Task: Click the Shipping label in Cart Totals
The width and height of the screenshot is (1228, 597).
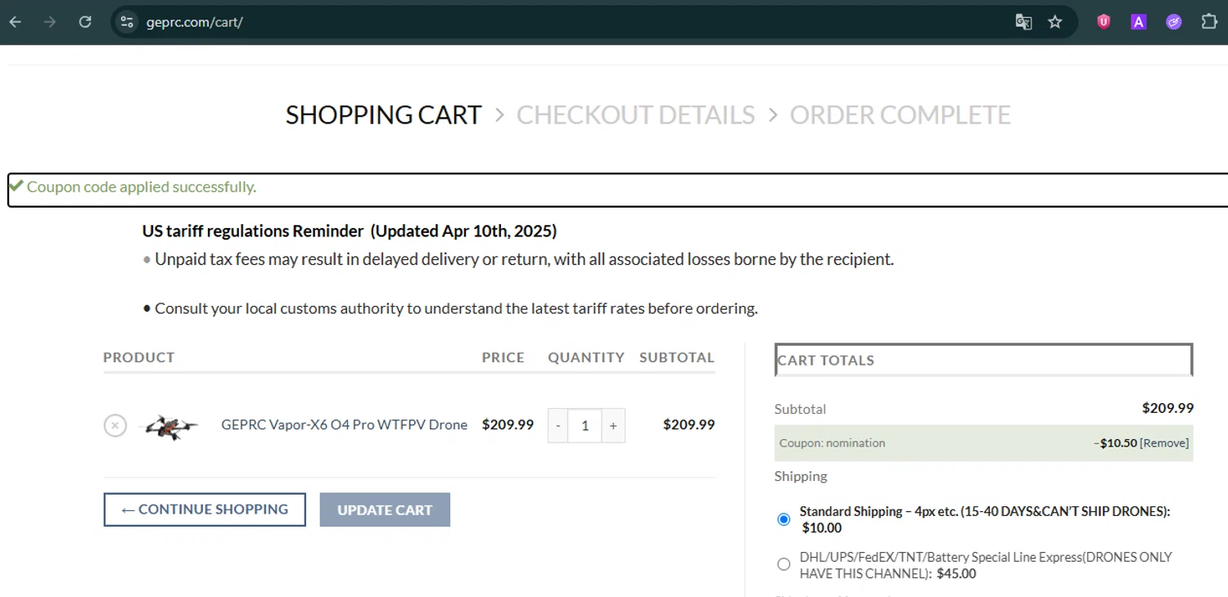Action: coord(801,476)
